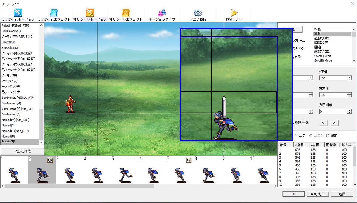Click the sound icon on frame 2
This screenshot has width=357, height=203.
tap(50, 160)
